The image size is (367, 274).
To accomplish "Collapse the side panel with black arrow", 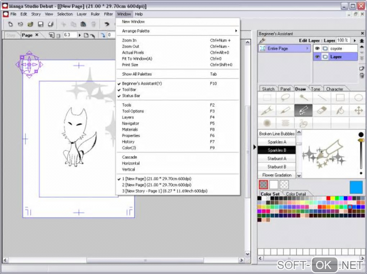I will 255,147.
